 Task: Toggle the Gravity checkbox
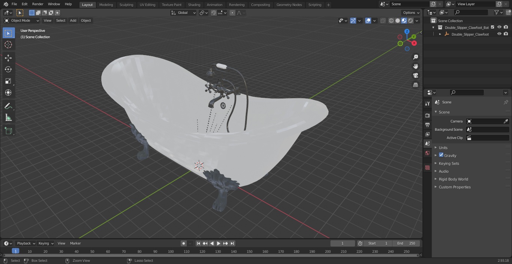tap(441, 155)
